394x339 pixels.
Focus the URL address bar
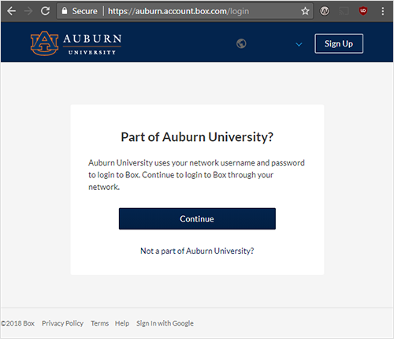[179, 11]
